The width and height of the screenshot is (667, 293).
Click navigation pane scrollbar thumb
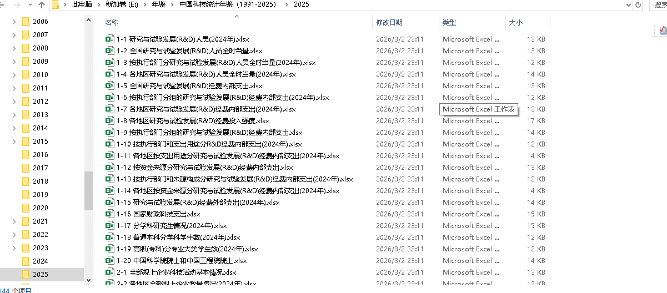click(88, 190)
